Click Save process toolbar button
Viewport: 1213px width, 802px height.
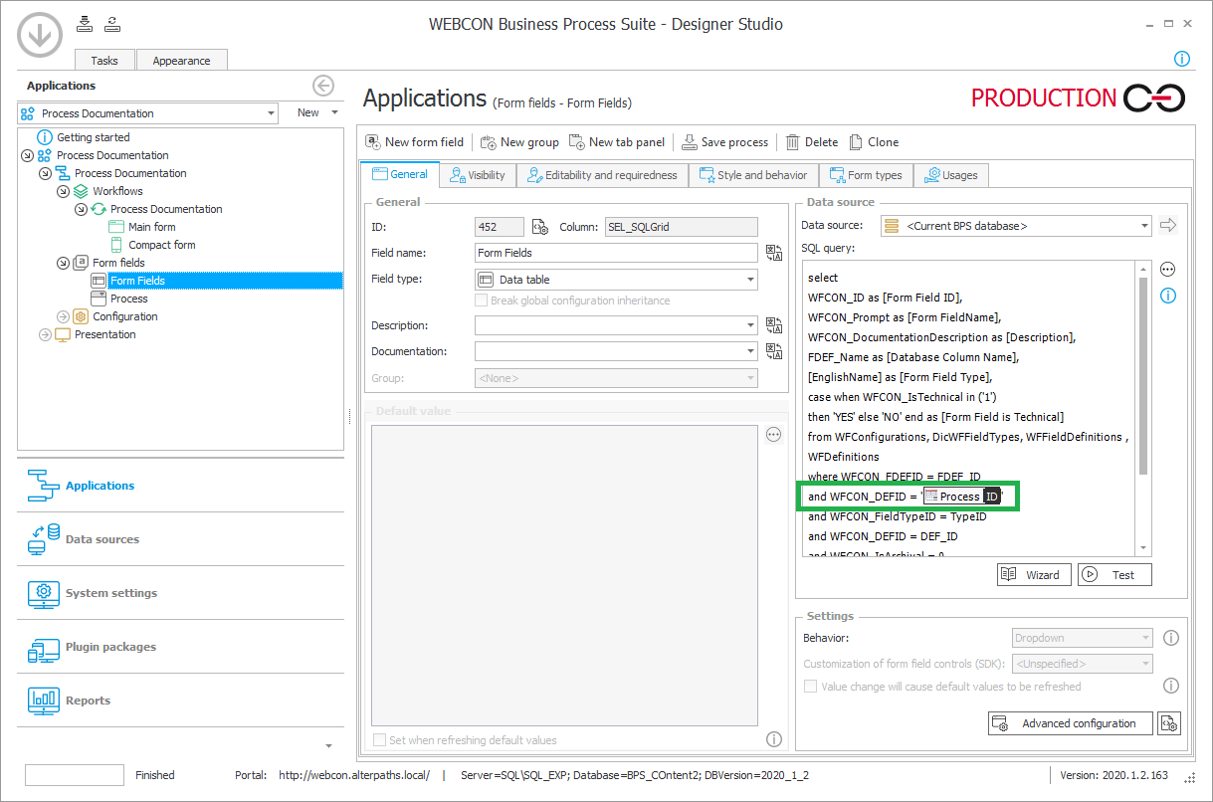point(724,142)
